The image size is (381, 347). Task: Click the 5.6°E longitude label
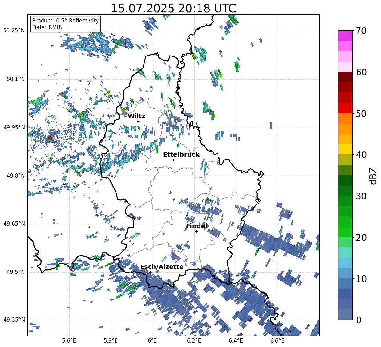click(69, 341)
